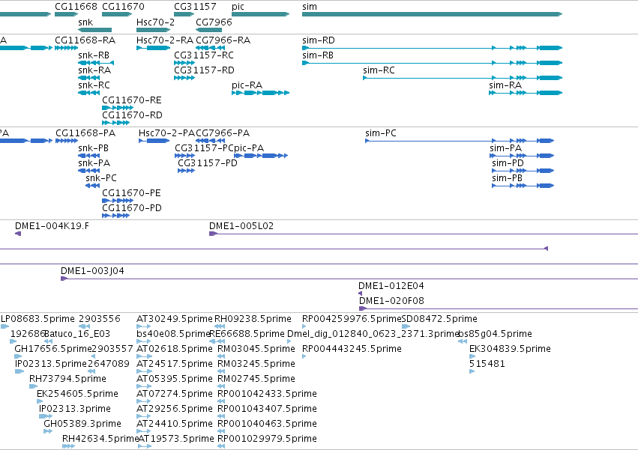
Task: Click the snk gene arrow
Action: click(94, 30)
